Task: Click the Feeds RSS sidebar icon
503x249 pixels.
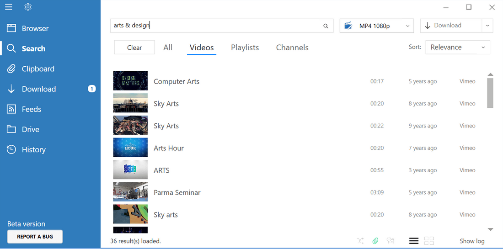Action: 11,109
